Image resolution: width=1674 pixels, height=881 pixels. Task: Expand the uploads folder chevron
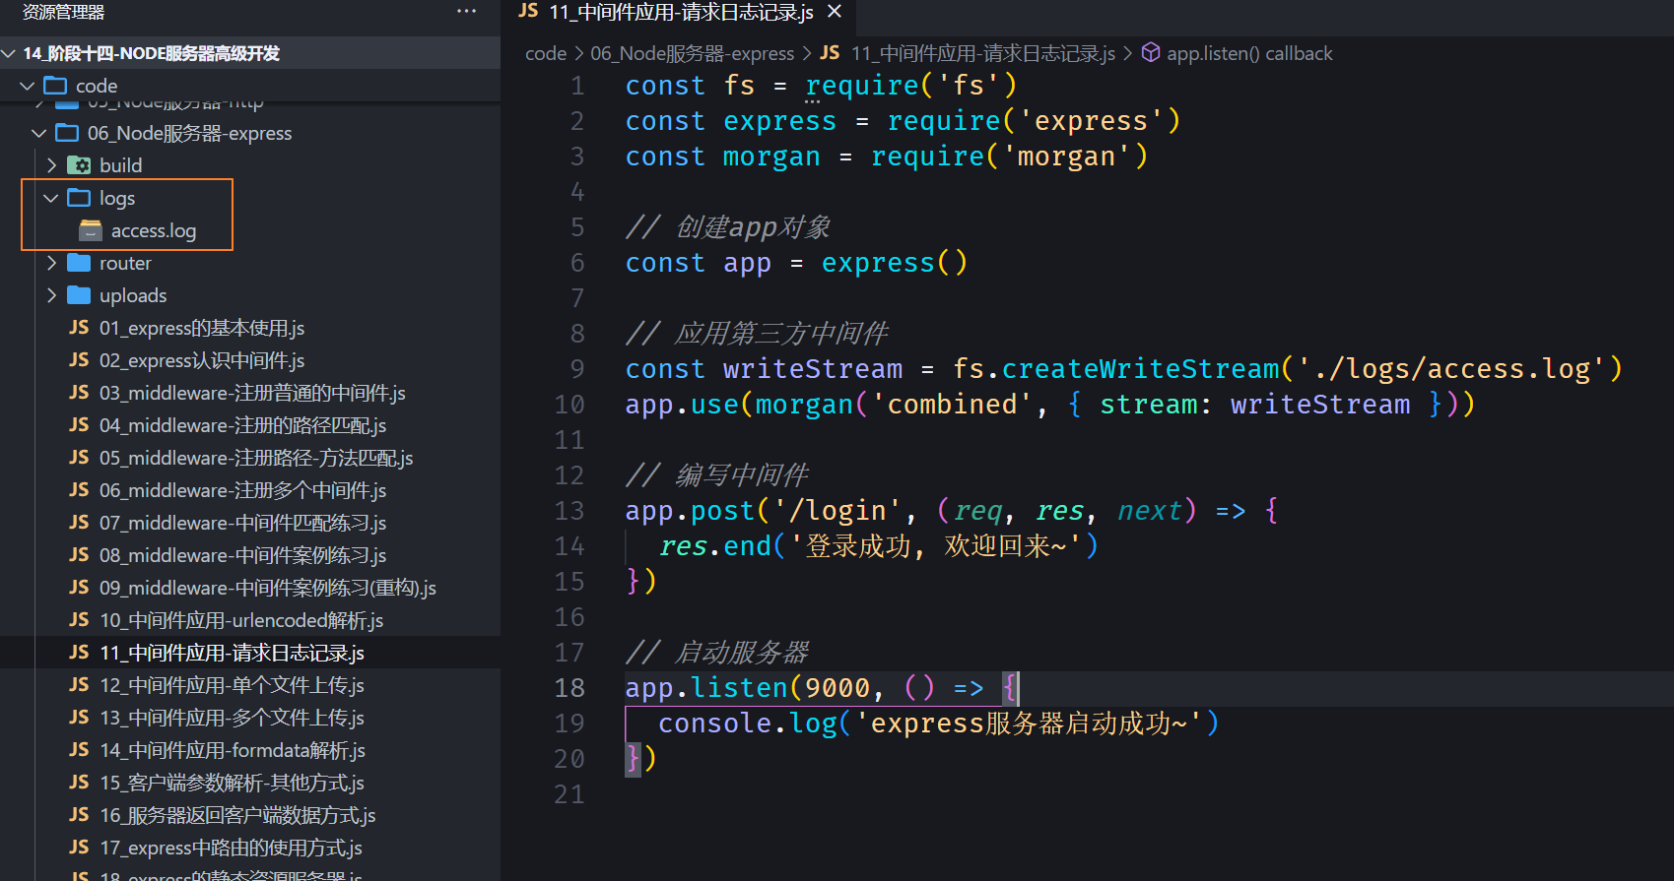[x=51, y=295]
